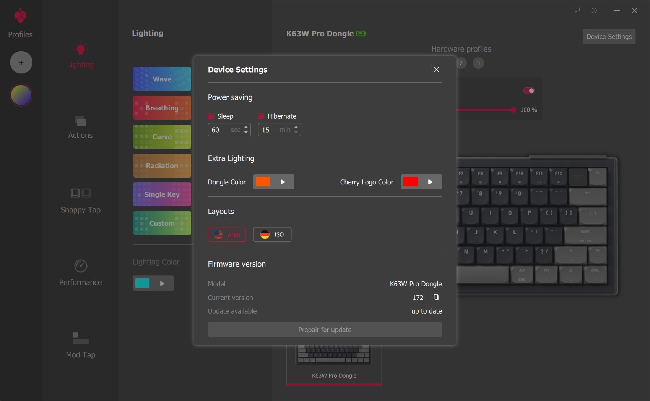Click the "up to date" status text
Viewport: 650px width, 401px height.
point(427,311)
